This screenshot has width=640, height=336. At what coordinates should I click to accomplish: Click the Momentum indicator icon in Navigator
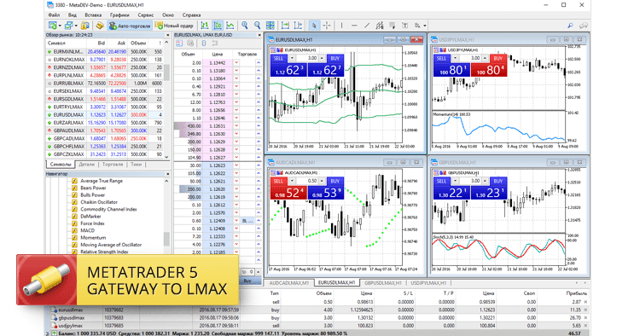click(x=74, y=238)
